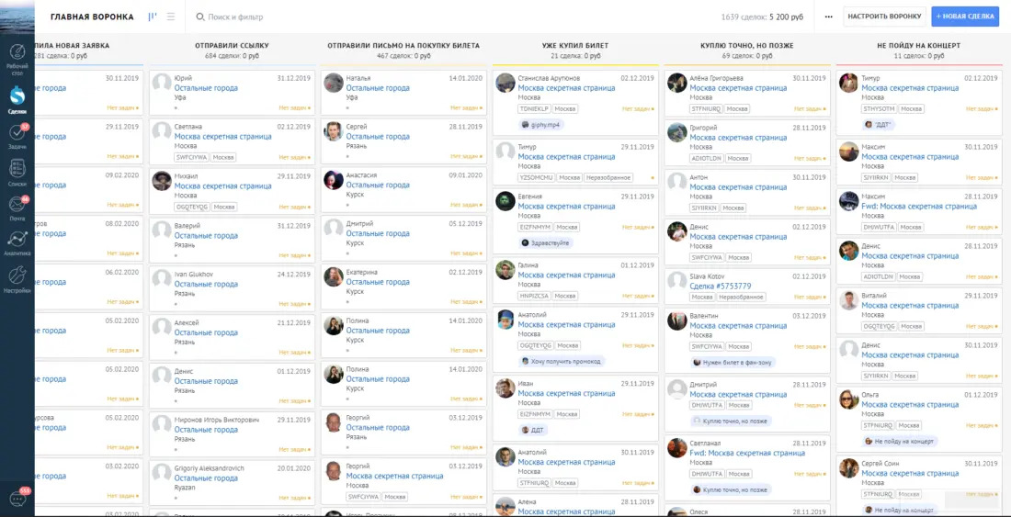
Task: Open Сделка #5753779 link
Action: [721, 286]
